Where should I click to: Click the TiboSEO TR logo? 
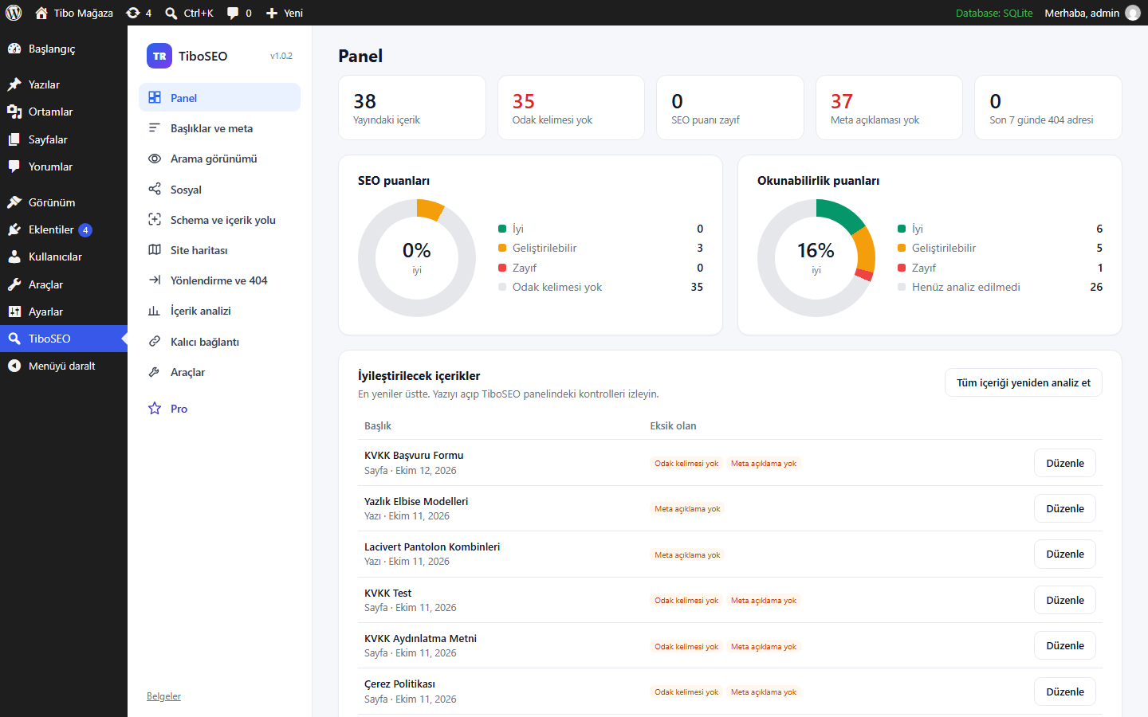159,56
